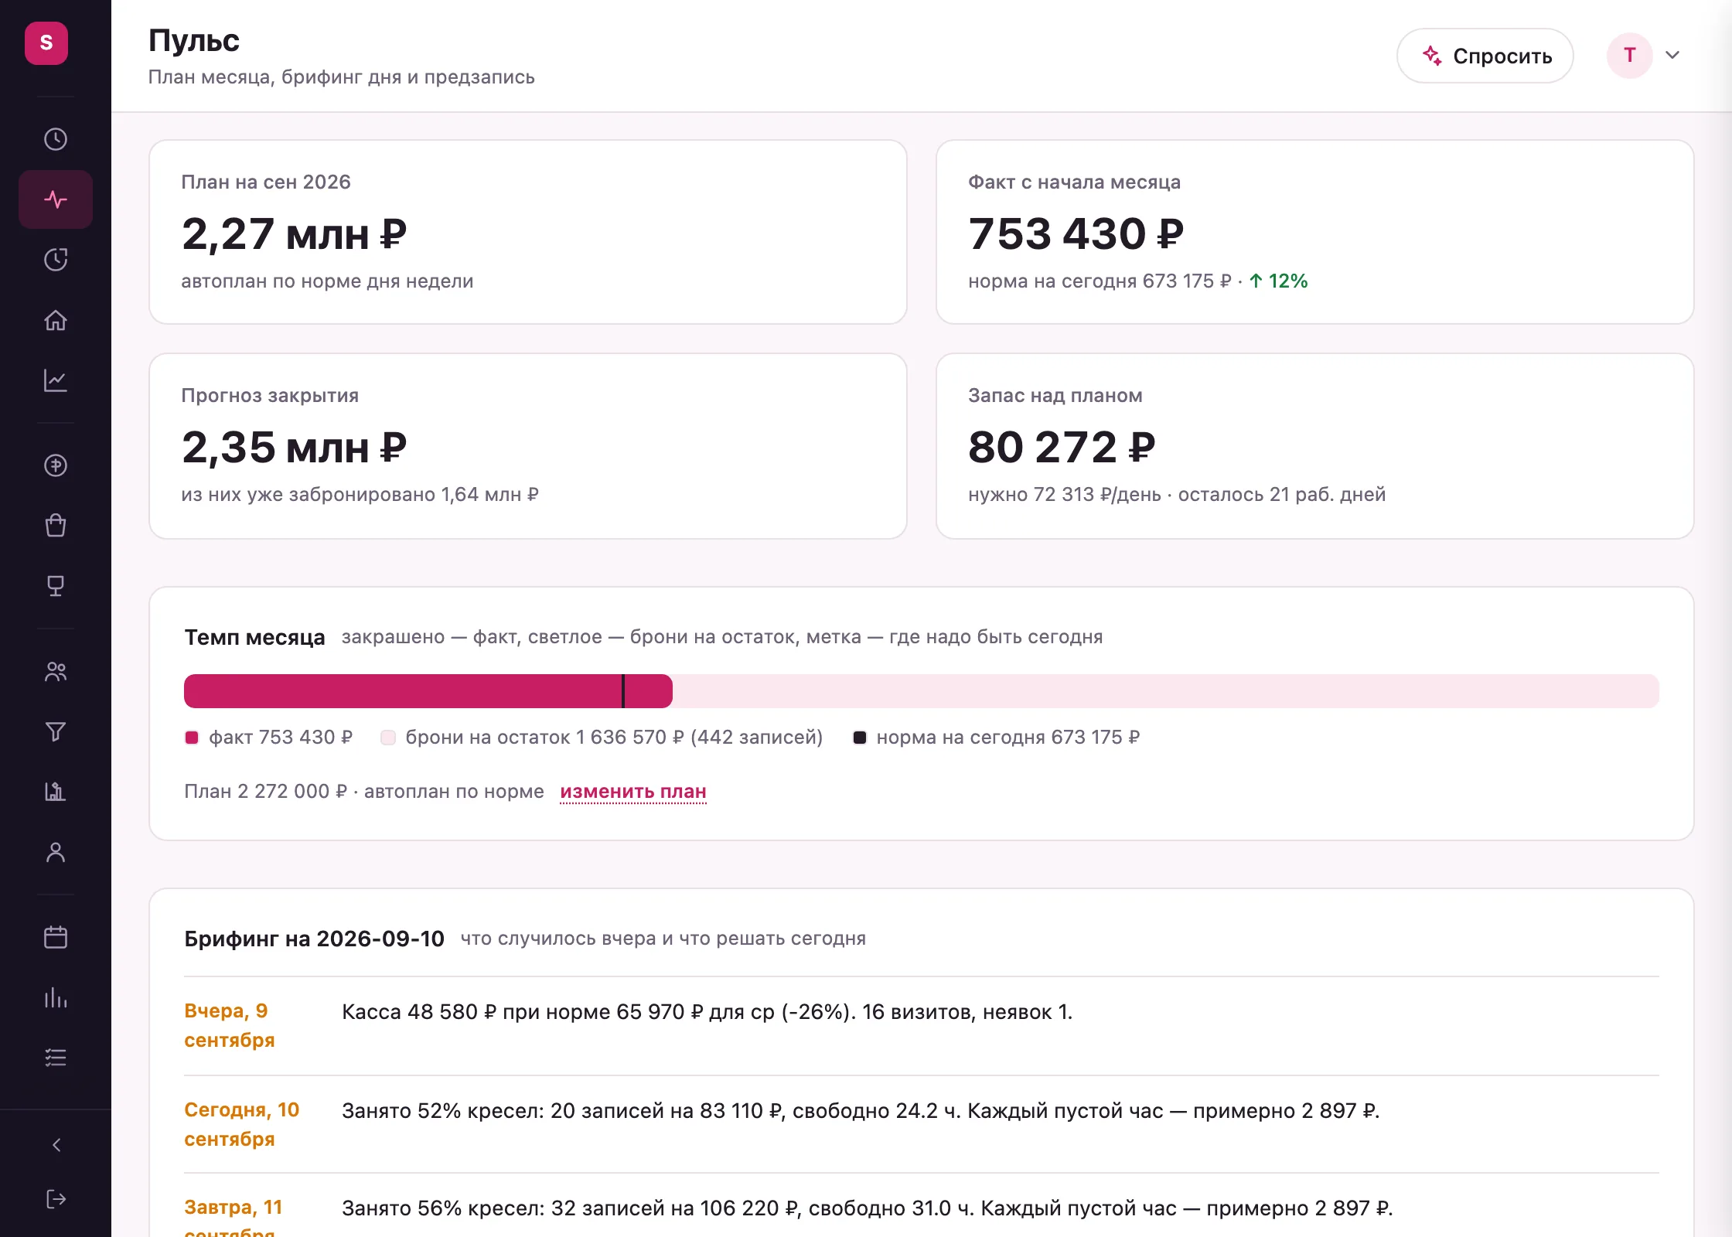Click the норма на сегодня legend swatch

pos(859,738)
